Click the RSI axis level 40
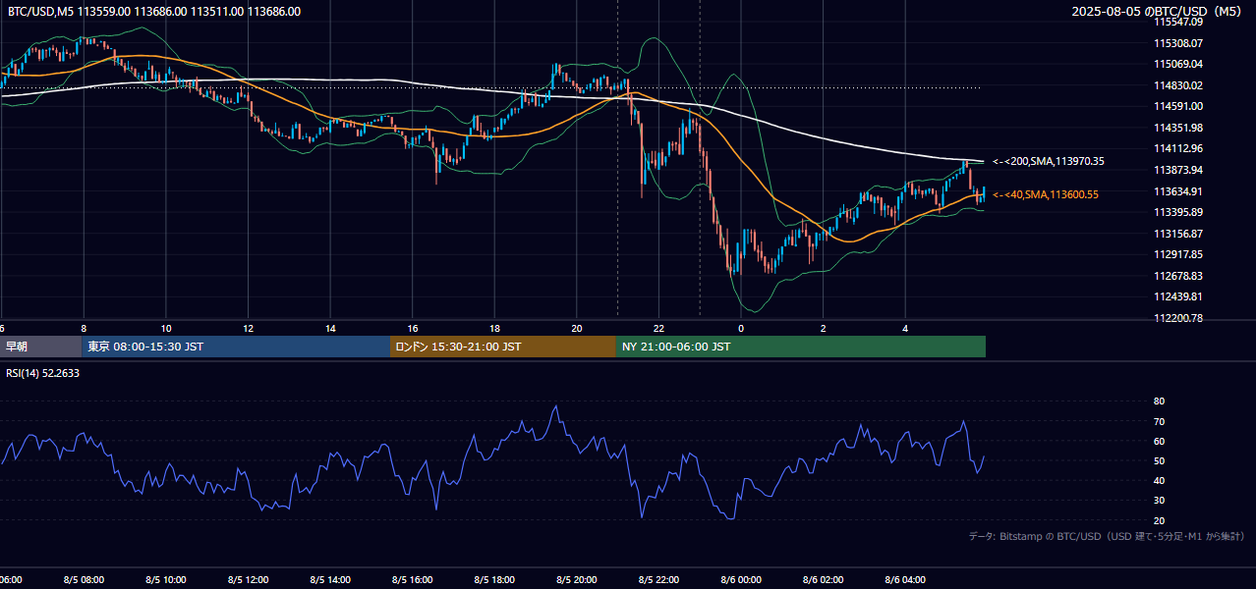This screenshot has height=589, width=1256. pyautogui.click(x=1159, y=480)
